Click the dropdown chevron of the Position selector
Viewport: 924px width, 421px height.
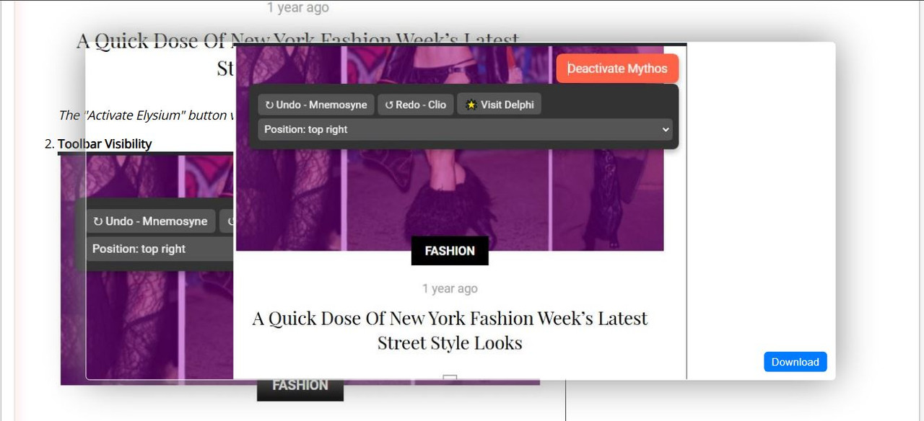[x=665, y=130]
